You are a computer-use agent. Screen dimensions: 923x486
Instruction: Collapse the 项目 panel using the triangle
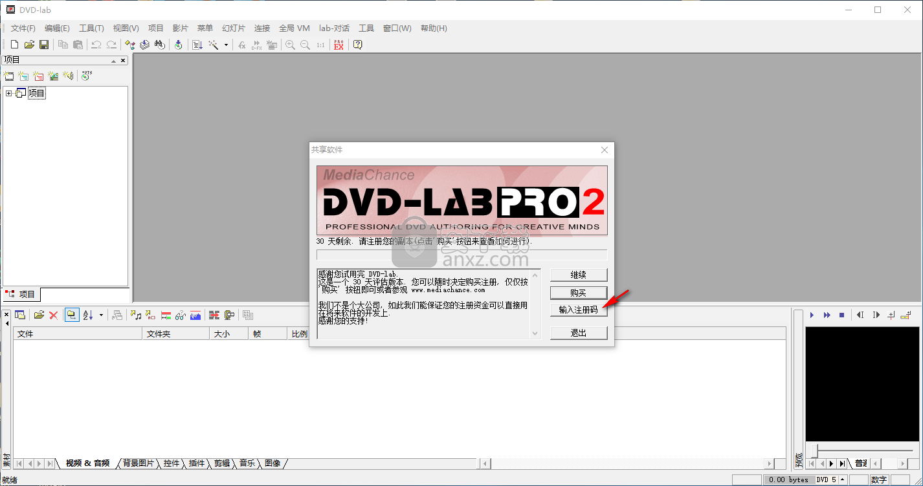point(113,60)
